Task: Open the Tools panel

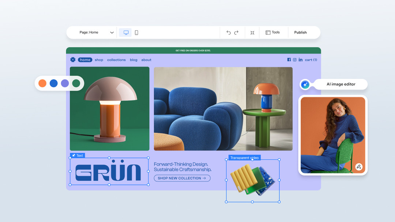Action: (x=273, y=32)
